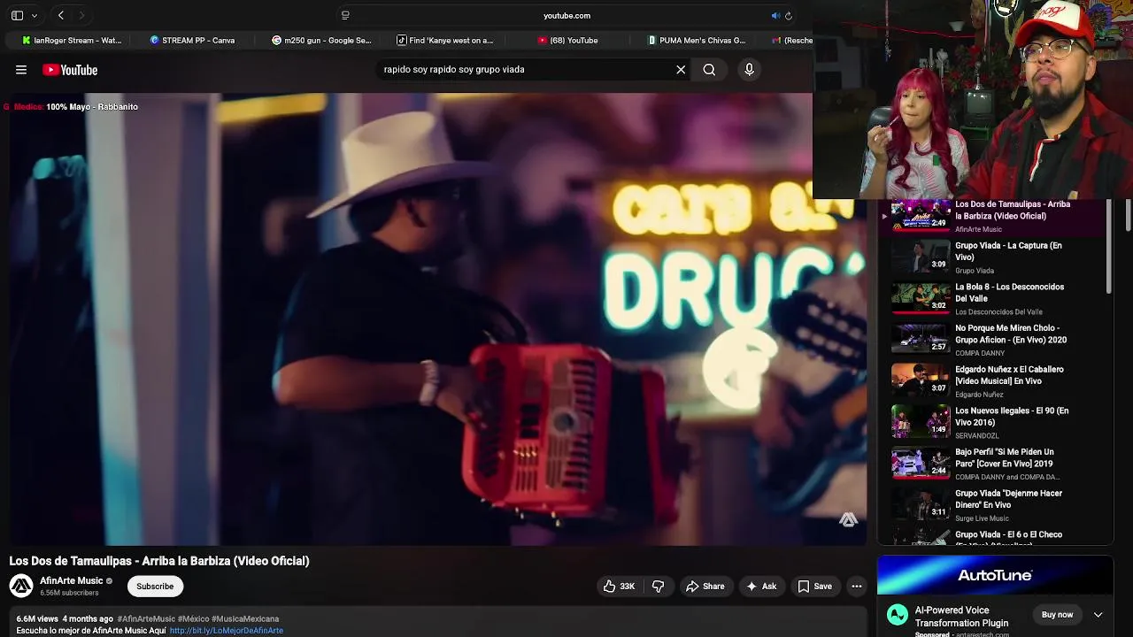Click the youtube.com address bar
Viewport: 1133px width, 637px height.
pos(566,15)
